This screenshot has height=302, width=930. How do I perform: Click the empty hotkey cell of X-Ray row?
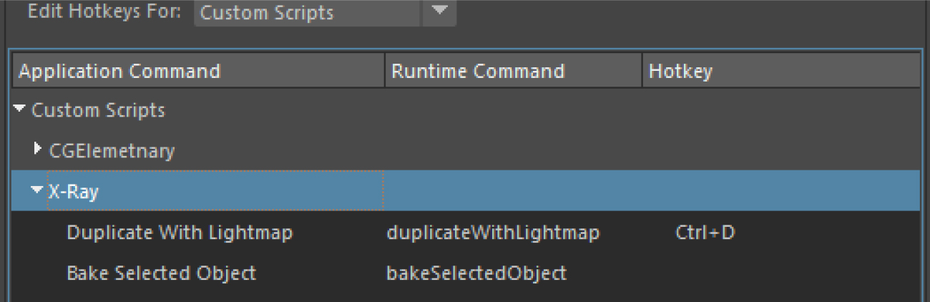[780, 191]
